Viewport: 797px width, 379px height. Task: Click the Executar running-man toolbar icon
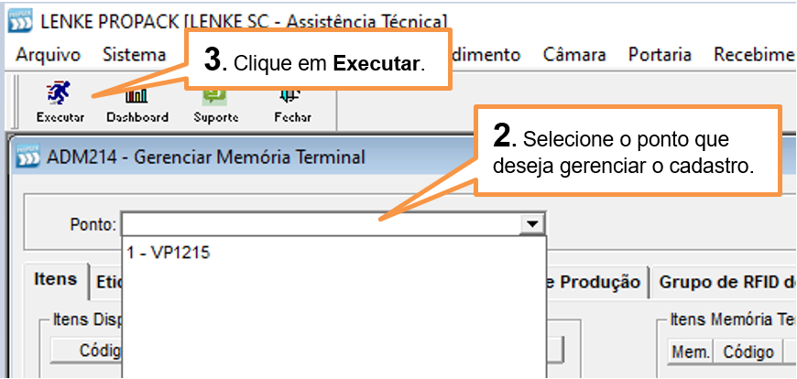(x=60, y=94)
